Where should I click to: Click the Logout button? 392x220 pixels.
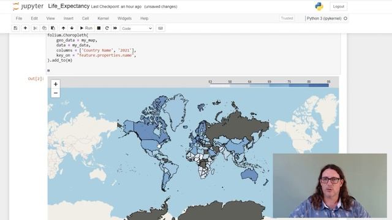tap(339, 7)
